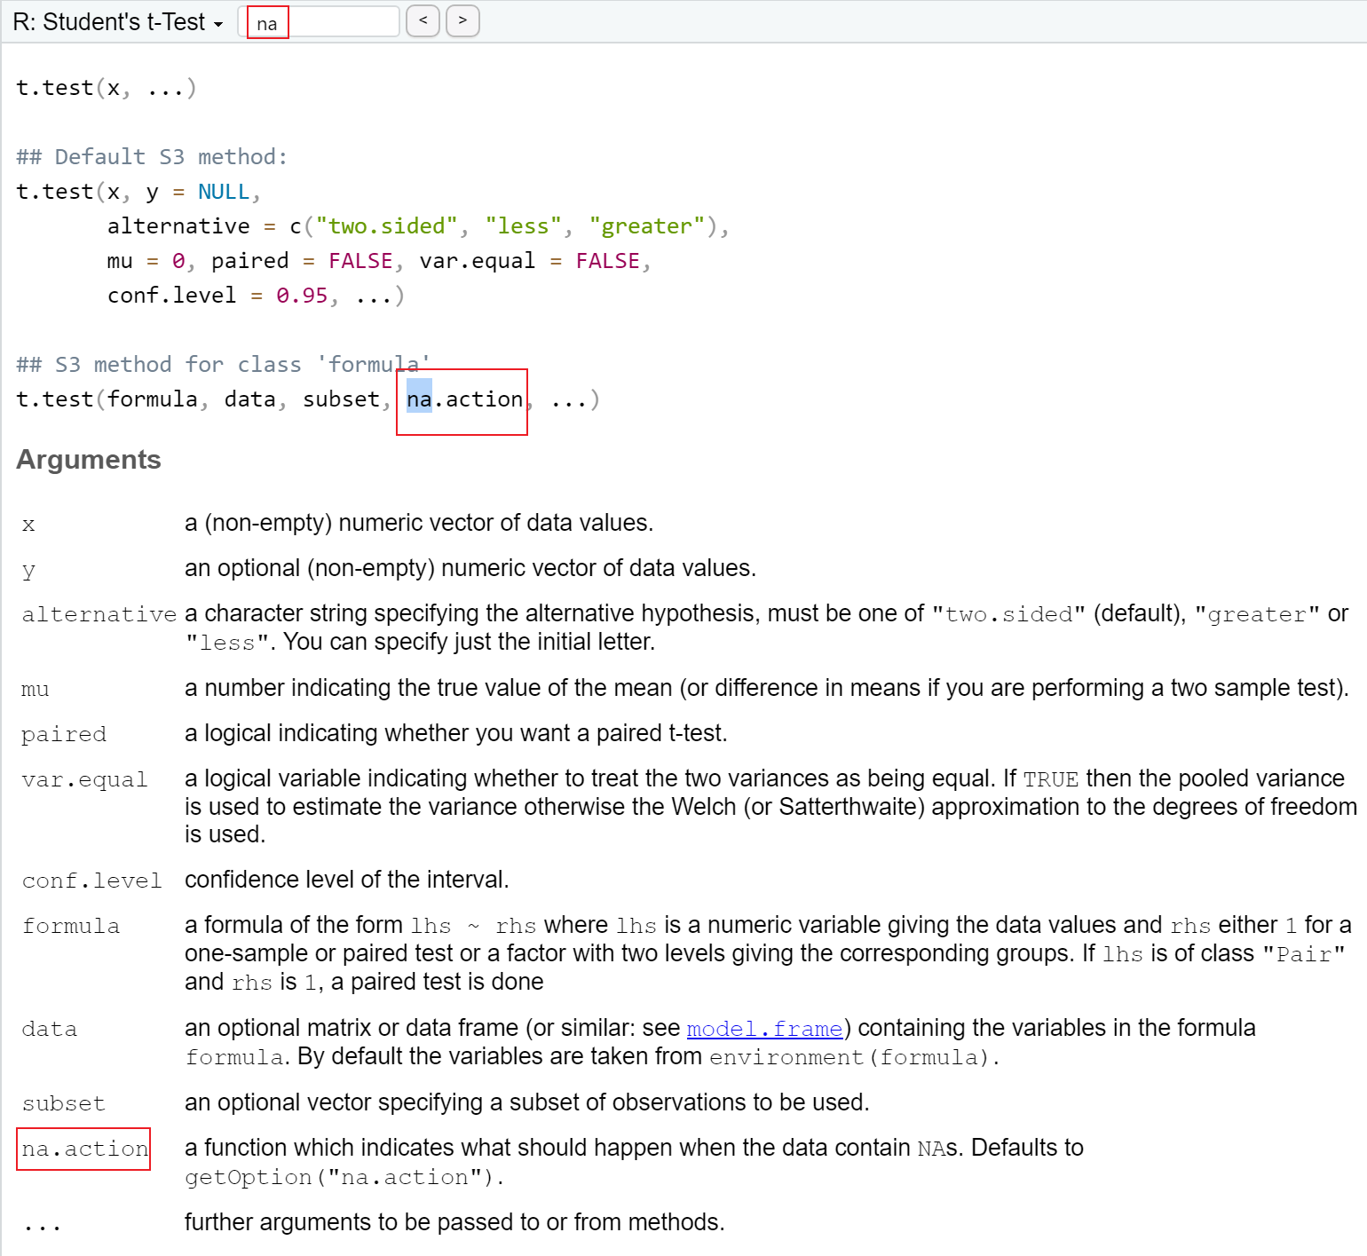Open the R: Student's t-Test topic dropdown
Viewport: 1367px width, 1256px height.
(118, 22)
